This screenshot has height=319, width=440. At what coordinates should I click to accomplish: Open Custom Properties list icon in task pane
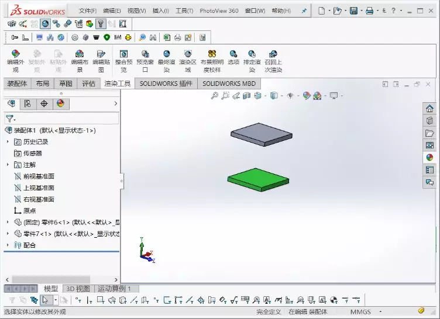[x=429, y=170]
